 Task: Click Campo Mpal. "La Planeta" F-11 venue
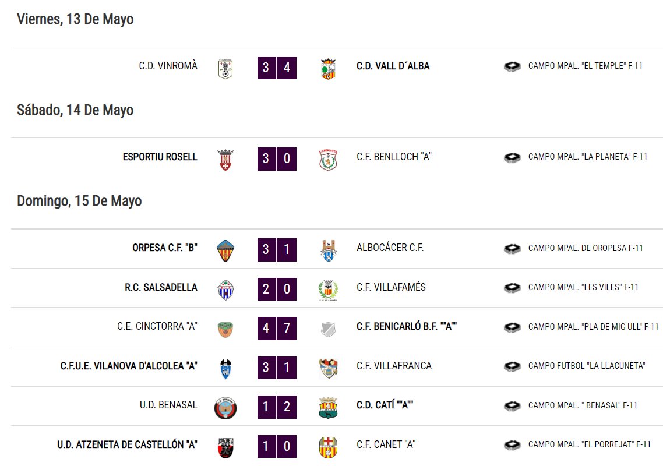tap(588, 157)
